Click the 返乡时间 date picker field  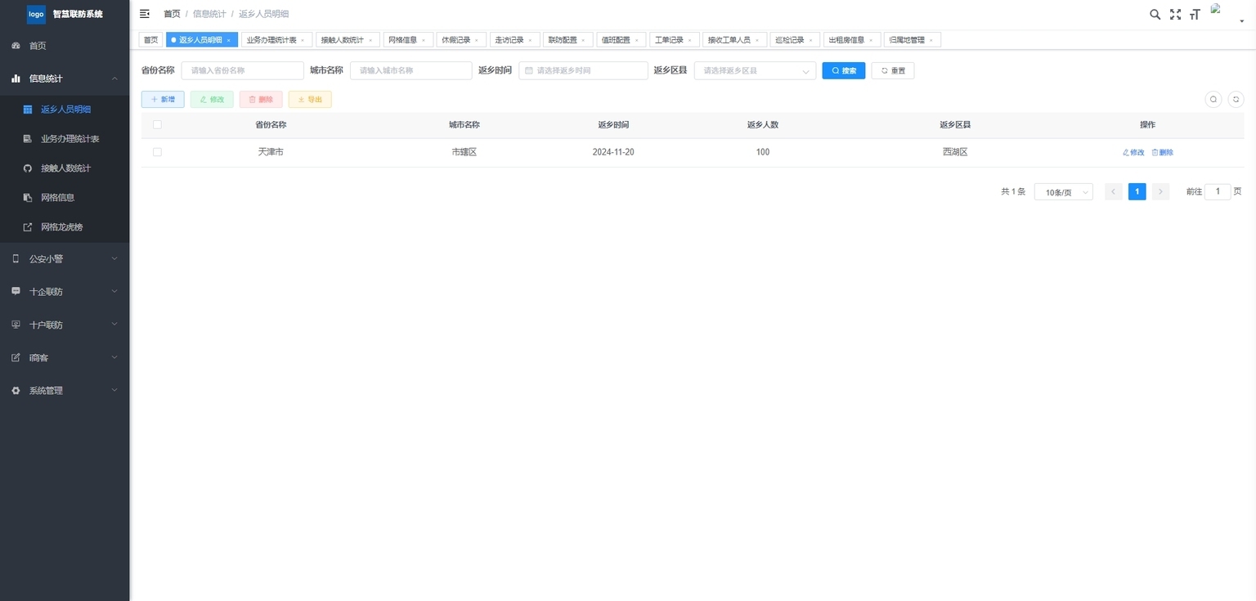[582, 71]
